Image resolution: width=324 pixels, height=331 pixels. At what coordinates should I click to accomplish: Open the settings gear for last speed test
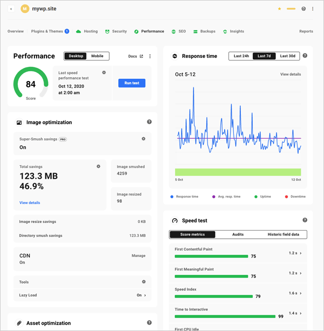pyautogui.click(x=104, y=72)
